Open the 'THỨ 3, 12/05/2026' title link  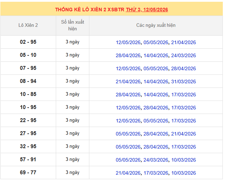147,10
